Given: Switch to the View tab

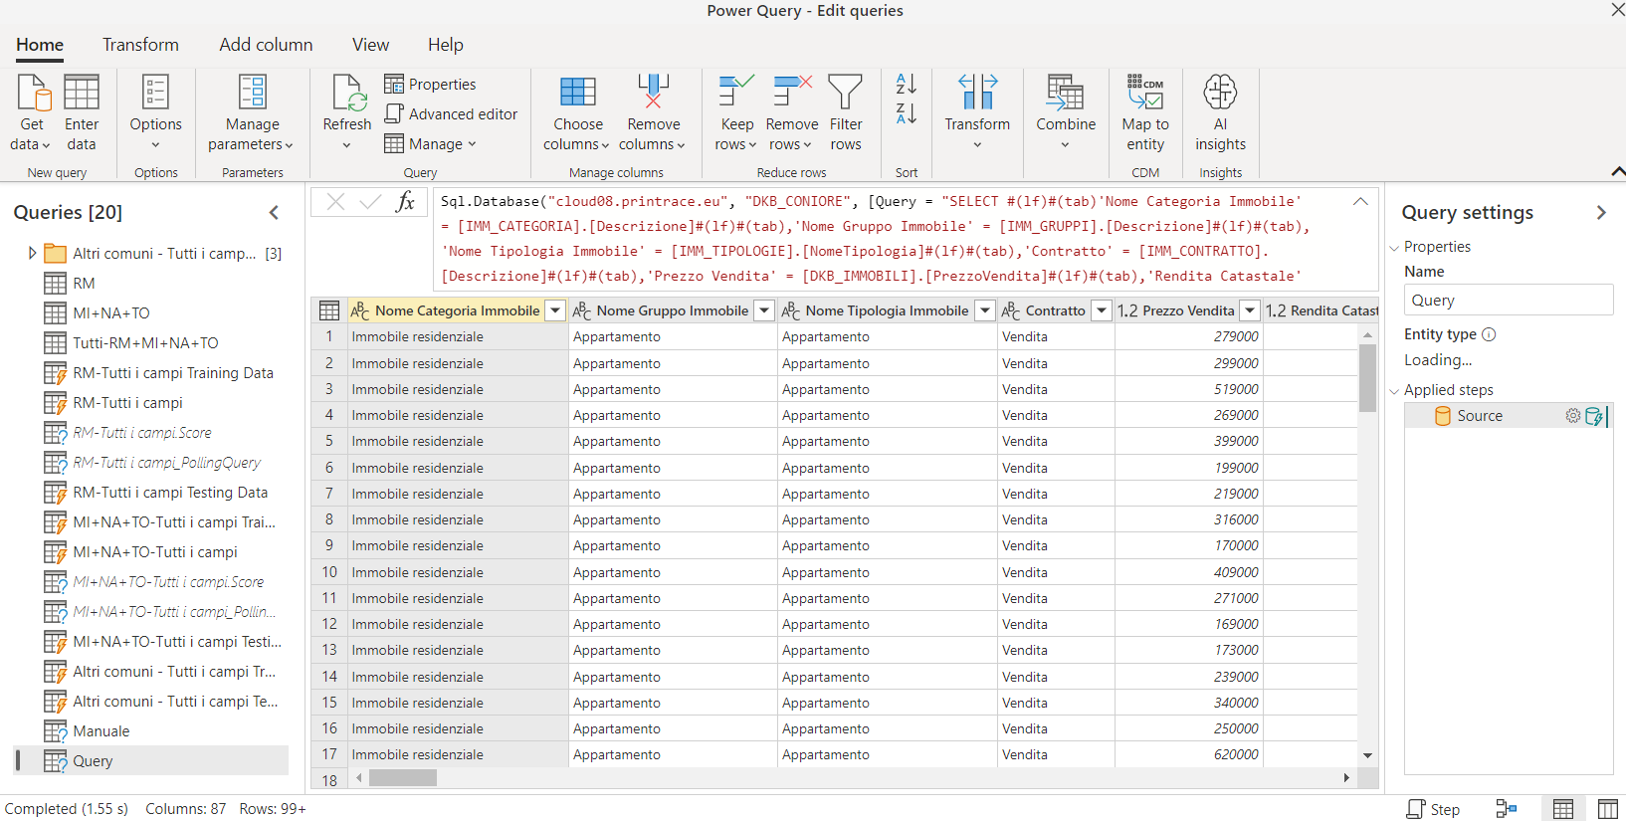Looking at the screenshot, I should [x=370, y=45].
